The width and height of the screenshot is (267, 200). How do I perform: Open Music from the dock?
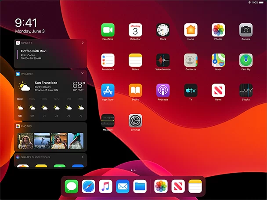coord(105,186)
